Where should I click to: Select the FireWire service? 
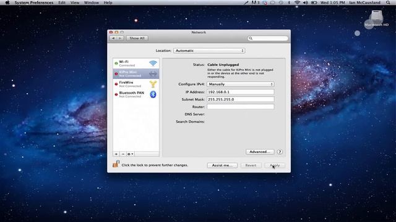point(136,84)
